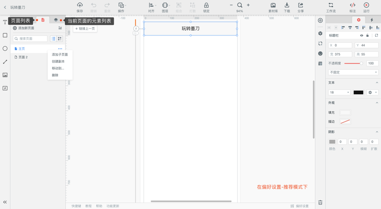
Task: Collapse the shadow section
Action: click(377, 132)
